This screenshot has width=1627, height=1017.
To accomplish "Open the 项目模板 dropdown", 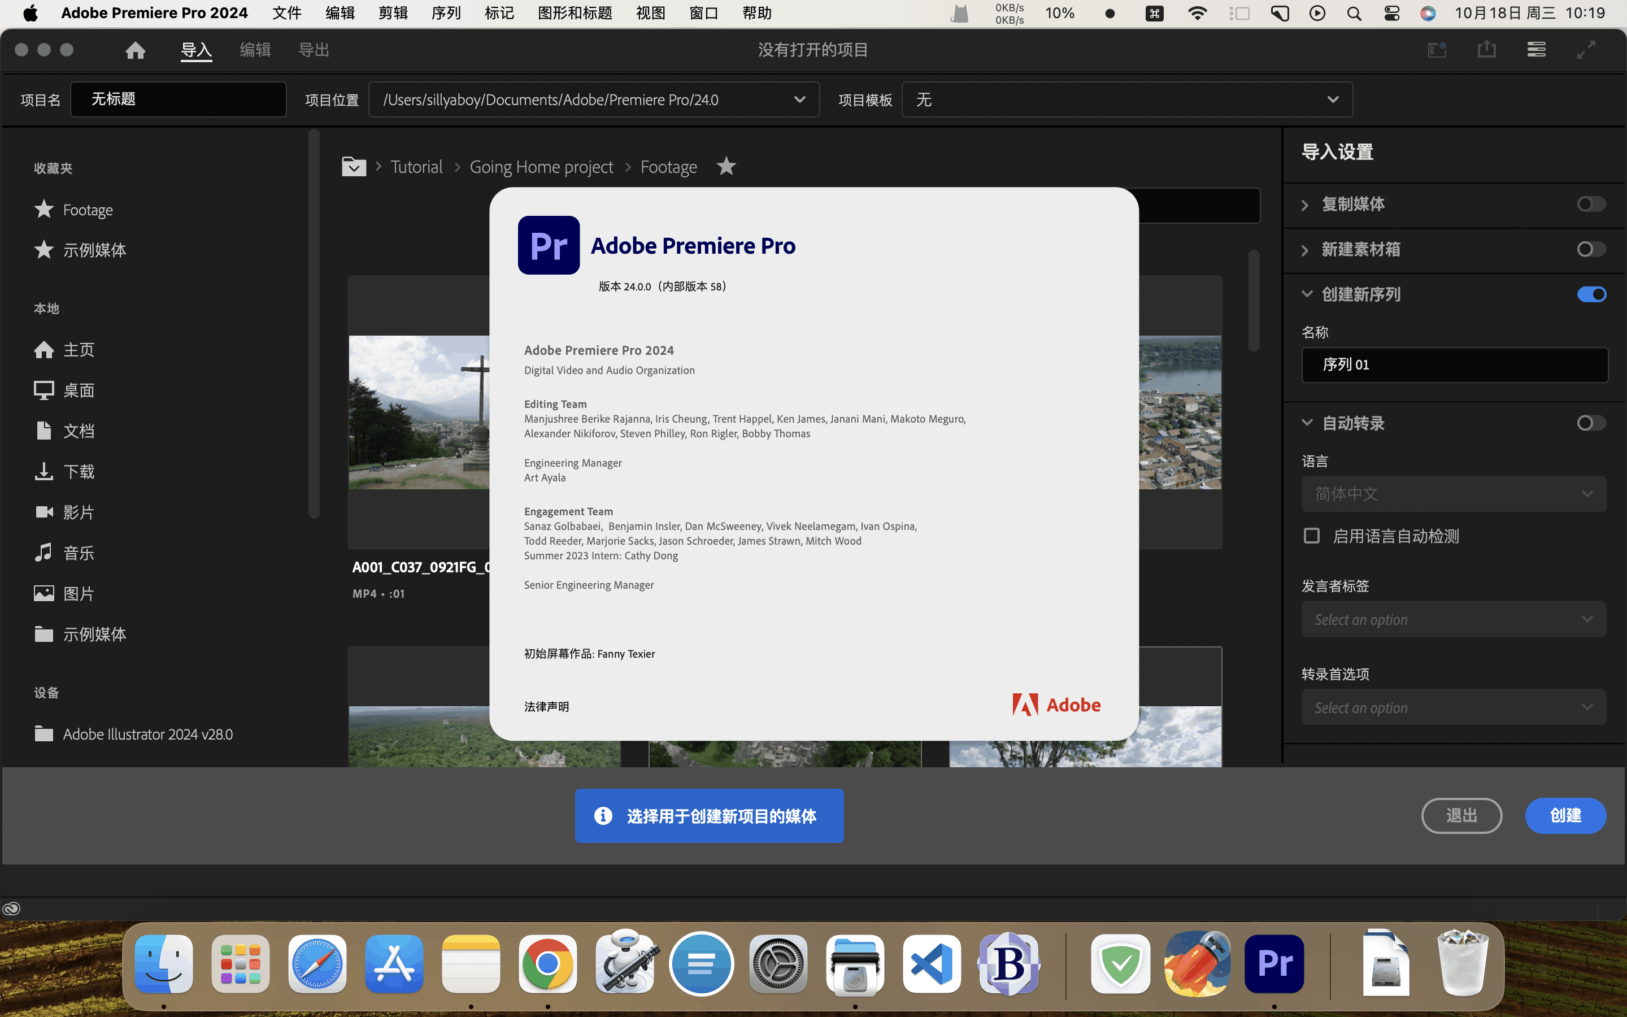I will (1127, 99).
